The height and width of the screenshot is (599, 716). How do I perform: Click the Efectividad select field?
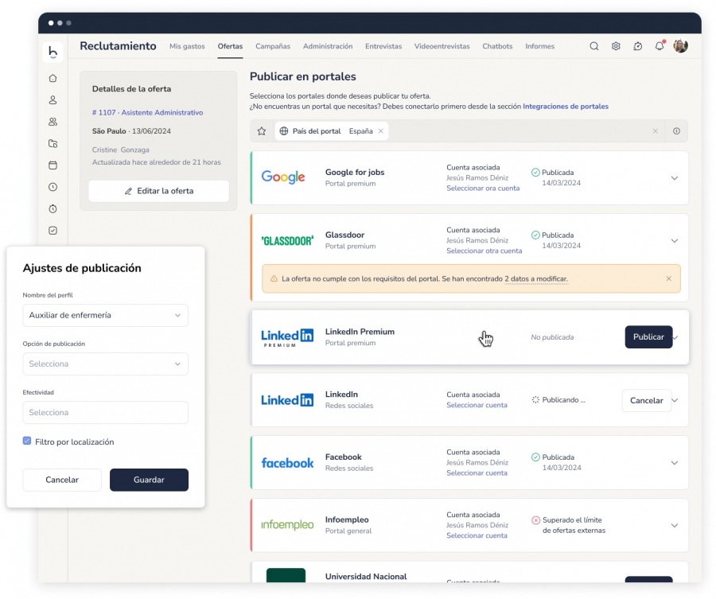click(106, 412)
